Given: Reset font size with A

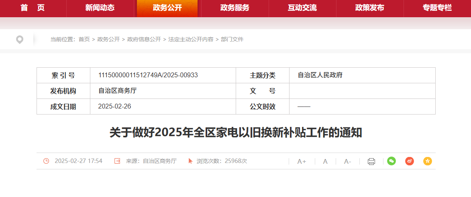Looking at the screenshot, I should coord(325,161).
